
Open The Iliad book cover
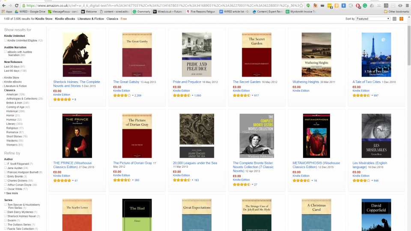[x=137, y=215]
